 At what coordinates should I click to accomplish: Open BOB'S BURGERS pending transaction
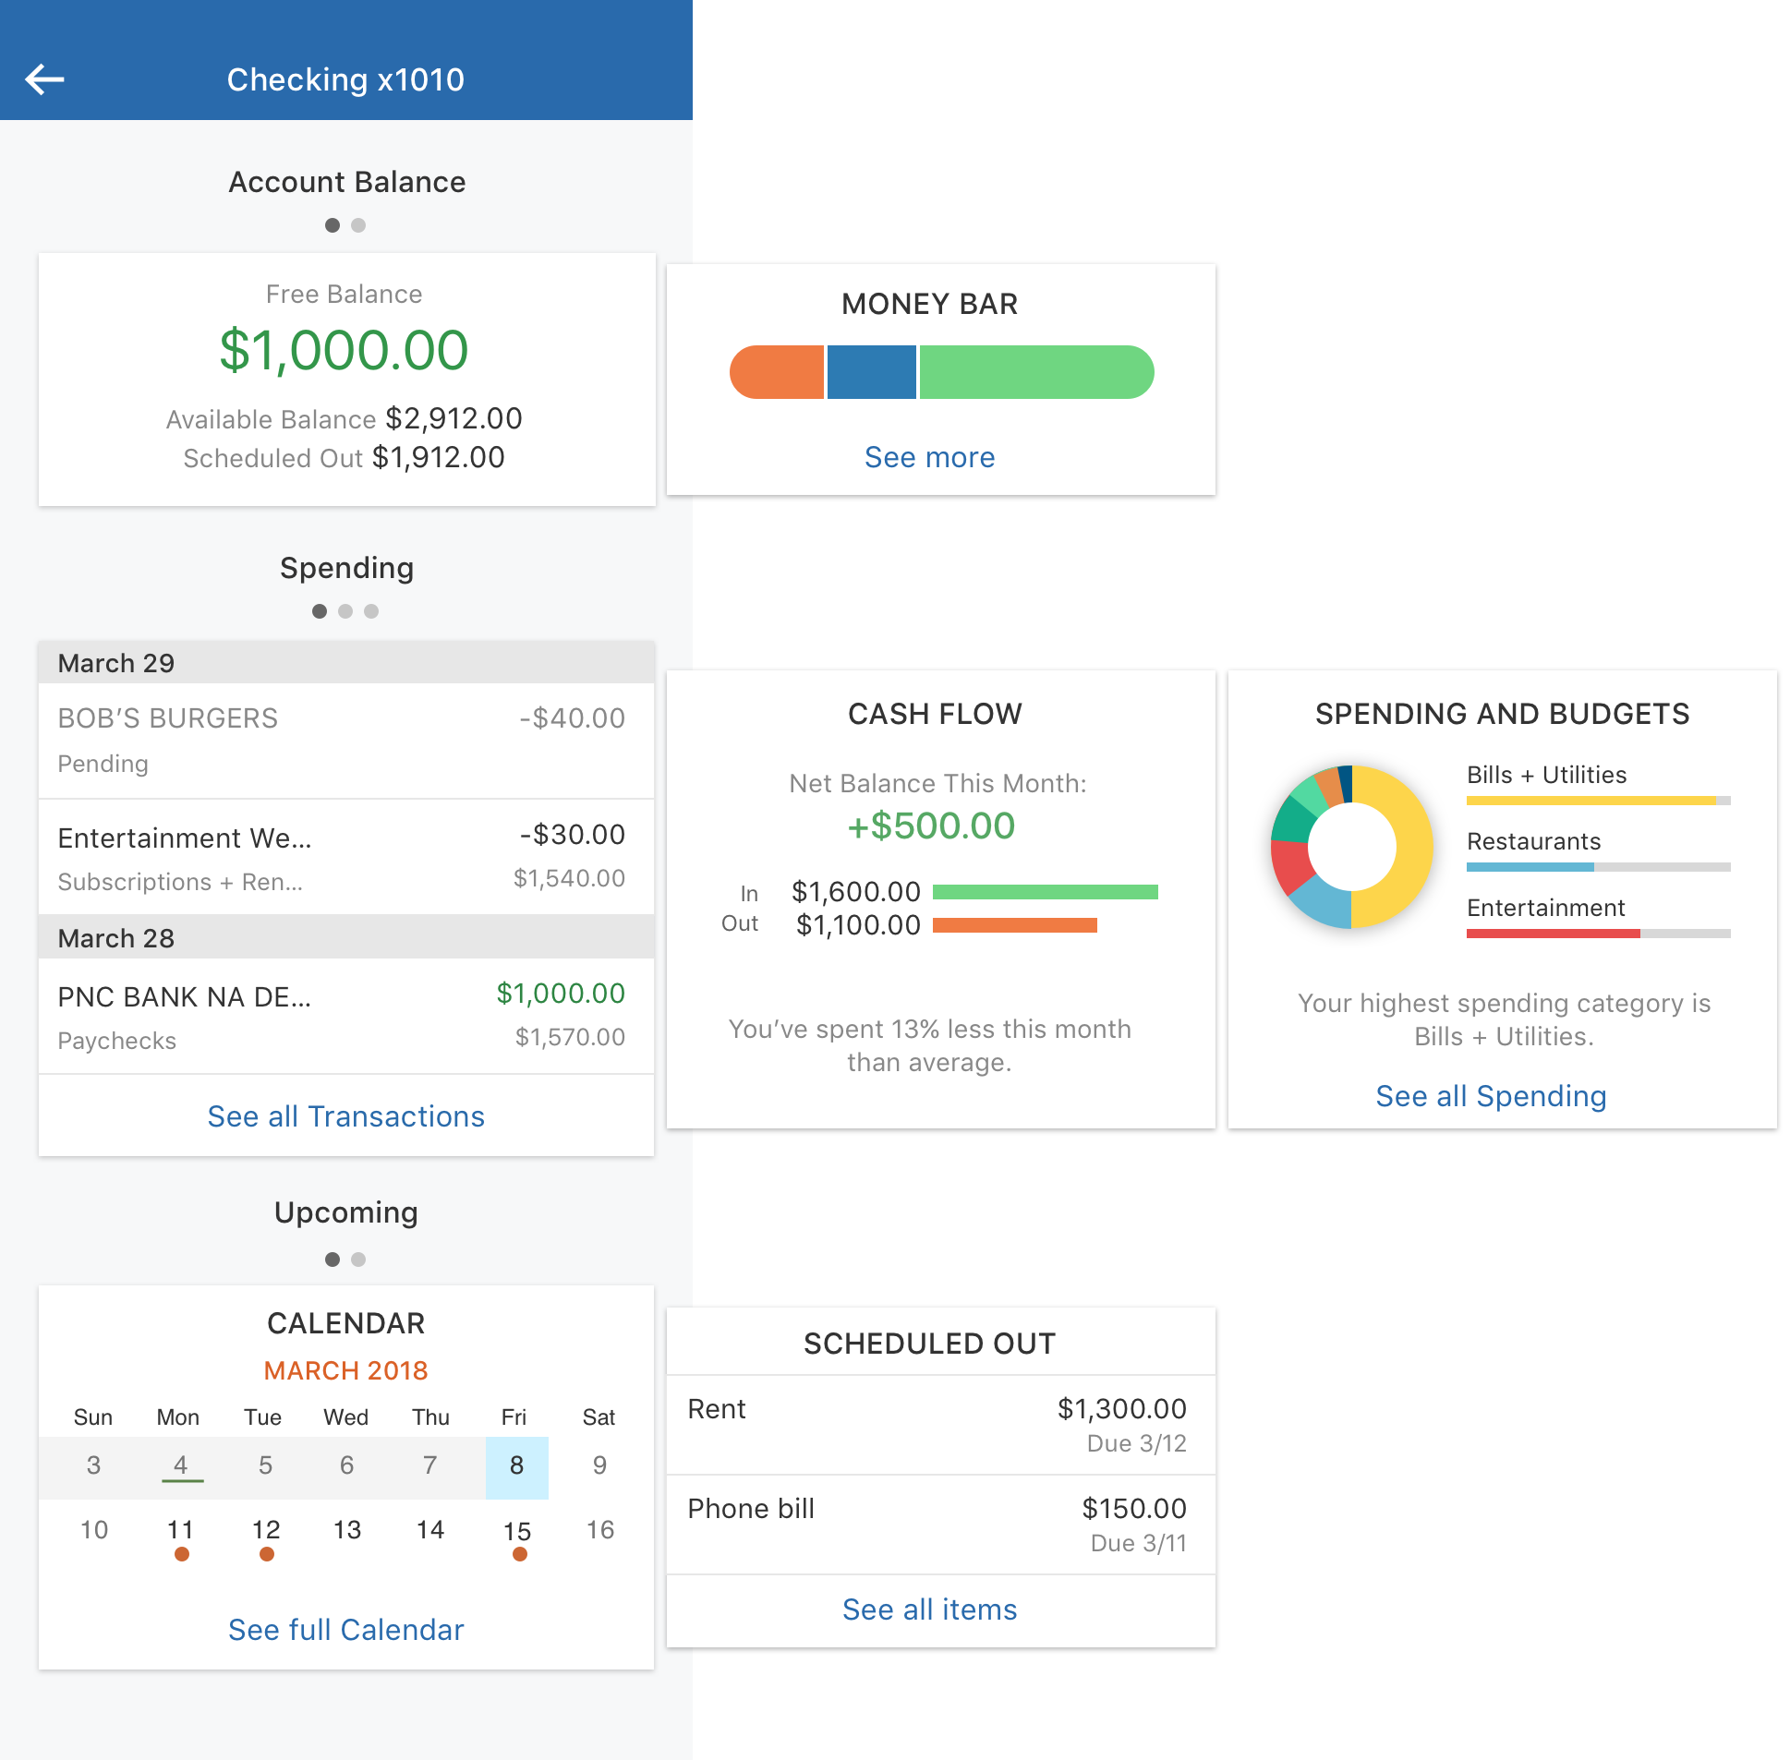(345, 741)
